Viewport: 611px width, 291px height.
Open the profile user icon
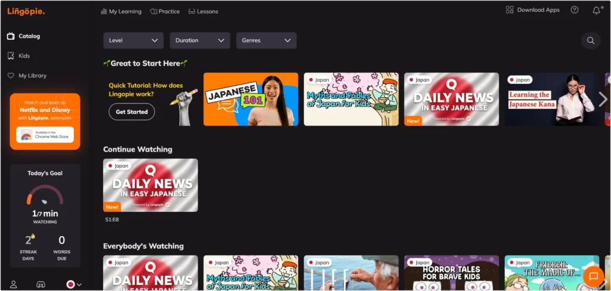(13, 284)
